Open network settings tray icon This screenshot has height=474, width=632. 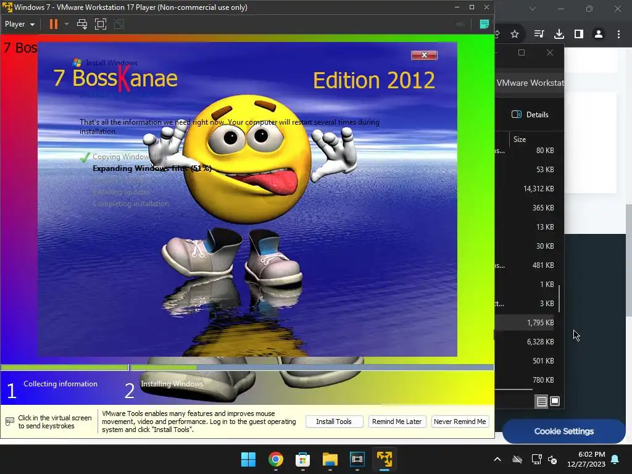coord(536,459)
